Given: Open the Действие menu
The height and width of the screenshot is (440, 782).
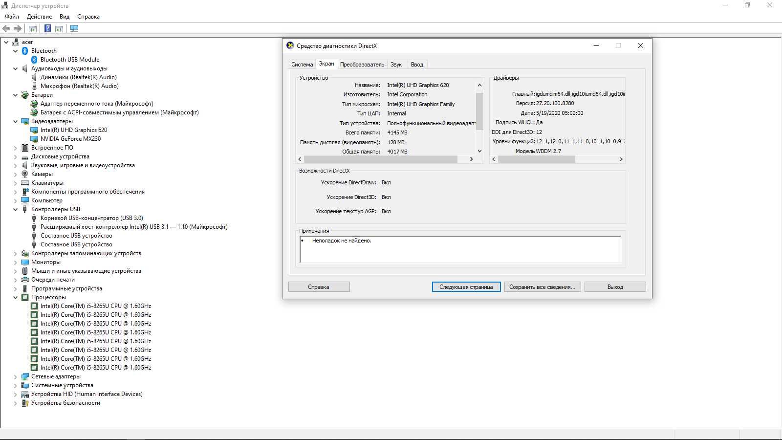Looking at the screenshot, I should pyautogui.click(x=39, y=16).
